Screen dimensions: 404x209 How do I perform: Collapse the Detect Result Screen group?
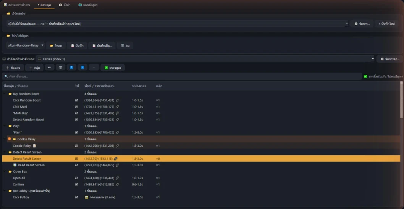coord(4,152)
